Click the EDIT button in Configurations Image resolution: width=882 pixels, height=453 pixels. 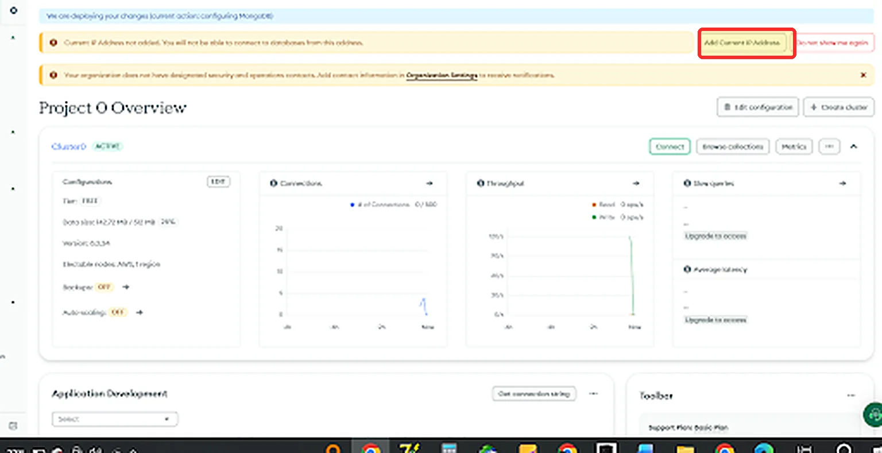(x=218, y=182)
